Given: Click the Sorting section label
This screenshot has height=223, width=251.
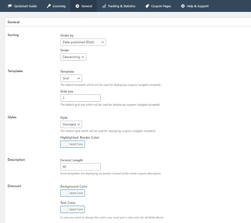Looking at the screenshot, I should click(x=13, y=35).
